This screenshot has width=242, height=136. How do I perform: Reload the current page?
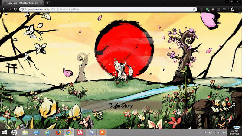[x=15, y=9]
